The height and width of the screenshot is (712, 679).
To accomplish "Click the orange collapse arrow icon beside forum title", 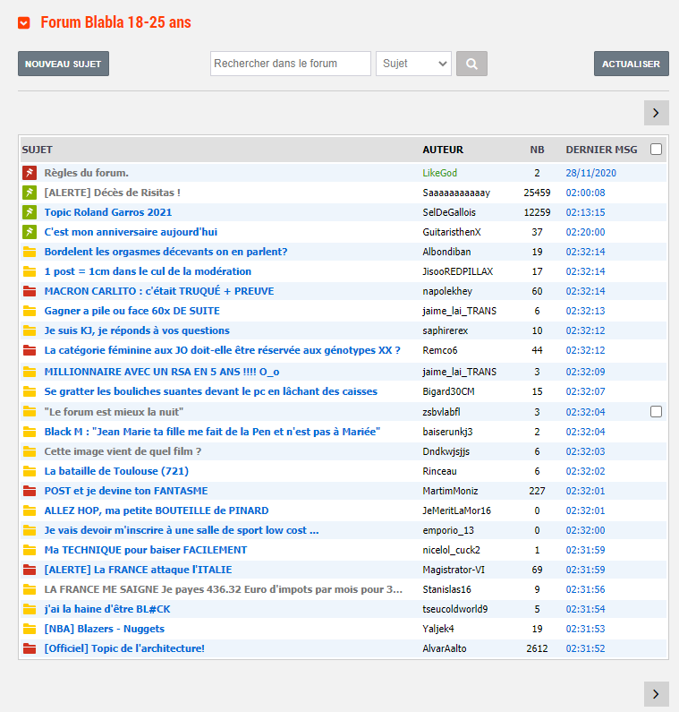I will pyautogui.click(x=24, y=22).
